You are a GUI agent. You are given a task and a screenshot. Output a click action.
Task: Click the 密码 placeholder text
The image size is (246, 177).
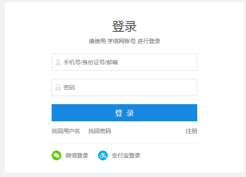(69, 87)
